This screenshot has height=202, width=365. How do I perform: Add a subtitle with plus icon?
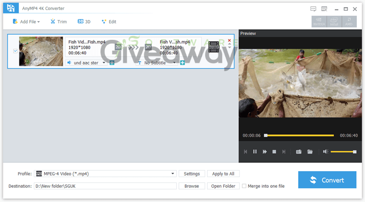pyautogui.click(x=182, y=63)
